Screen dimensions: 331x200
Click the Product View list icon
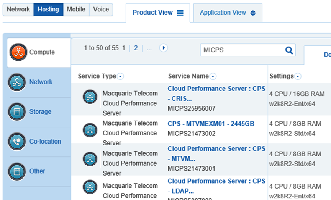[180, 13]
